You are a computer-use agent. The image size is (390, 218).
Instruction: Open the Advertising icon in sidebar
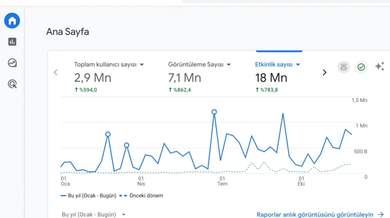point(12,83)
